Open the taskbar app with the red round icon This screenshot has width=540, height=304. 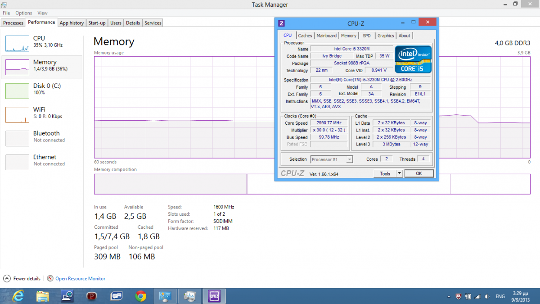(92, 296)
